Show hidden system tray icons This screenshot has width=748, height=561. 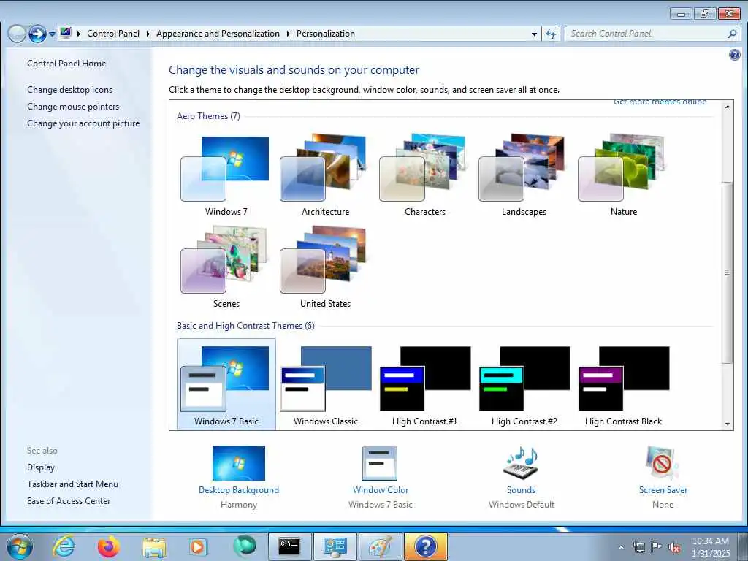[x=621, y=547]
